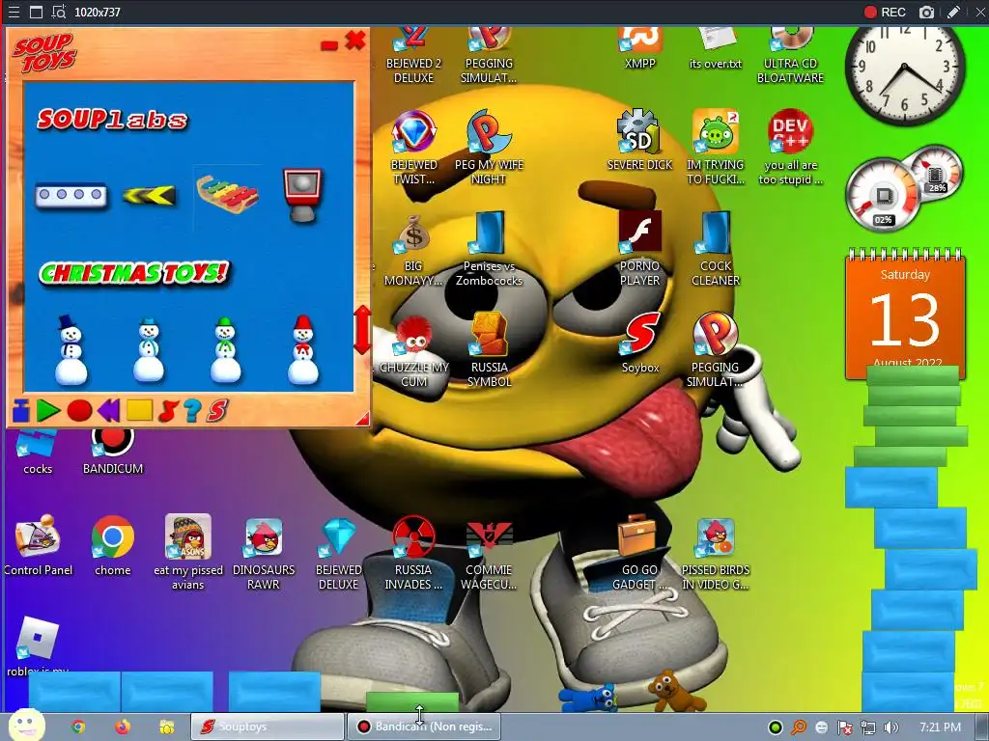Close the Soup Toys toybox with red X
The image size is (989, 741).
point(355,41)
